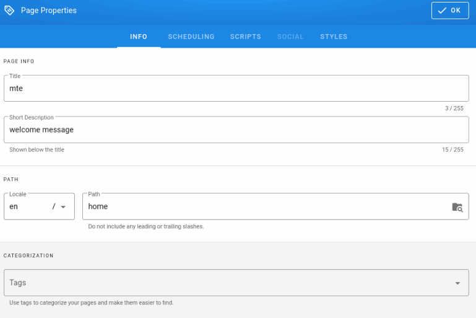This screenshot has height=318, width=476.
Task: Open the Tags dropdown arrow
Action: (x=457, y=283)
